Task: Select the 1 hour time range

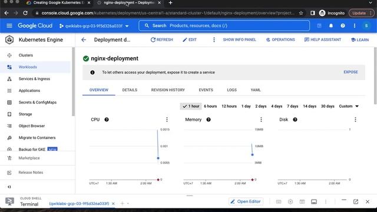Action: click(x=191, y=106)
